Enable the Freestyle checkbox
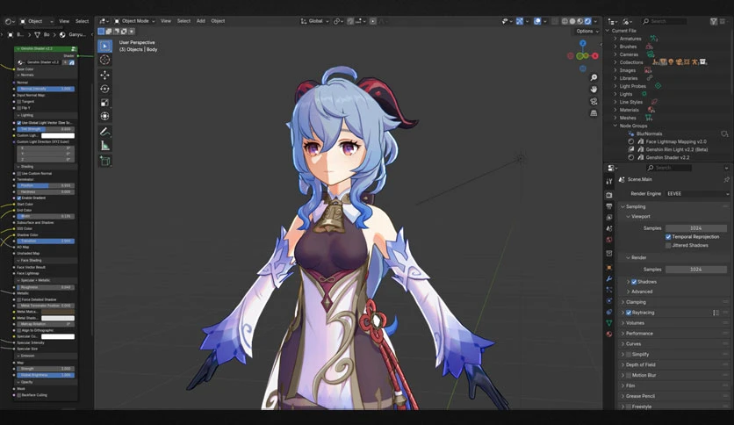Image resolution: width=734 pixels, height=425 pixels. click(629, 407)
